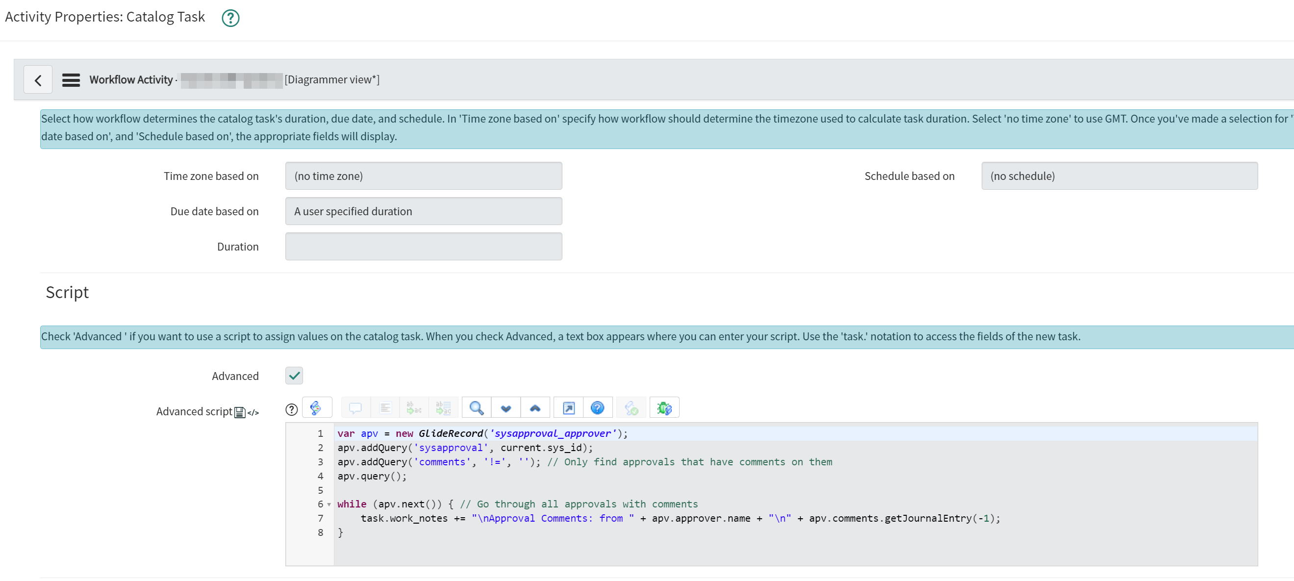Open the Time zone based on dropdown
Viewport: 1294px width, 581px height.
pyautogui.click(x=423, y=176)
